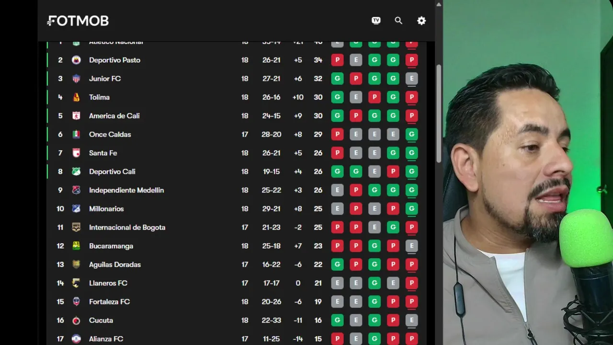The width and height of the screenshot is (613, 345).
Task: Open the Santa Fe team link
Action: coord(103,153)
